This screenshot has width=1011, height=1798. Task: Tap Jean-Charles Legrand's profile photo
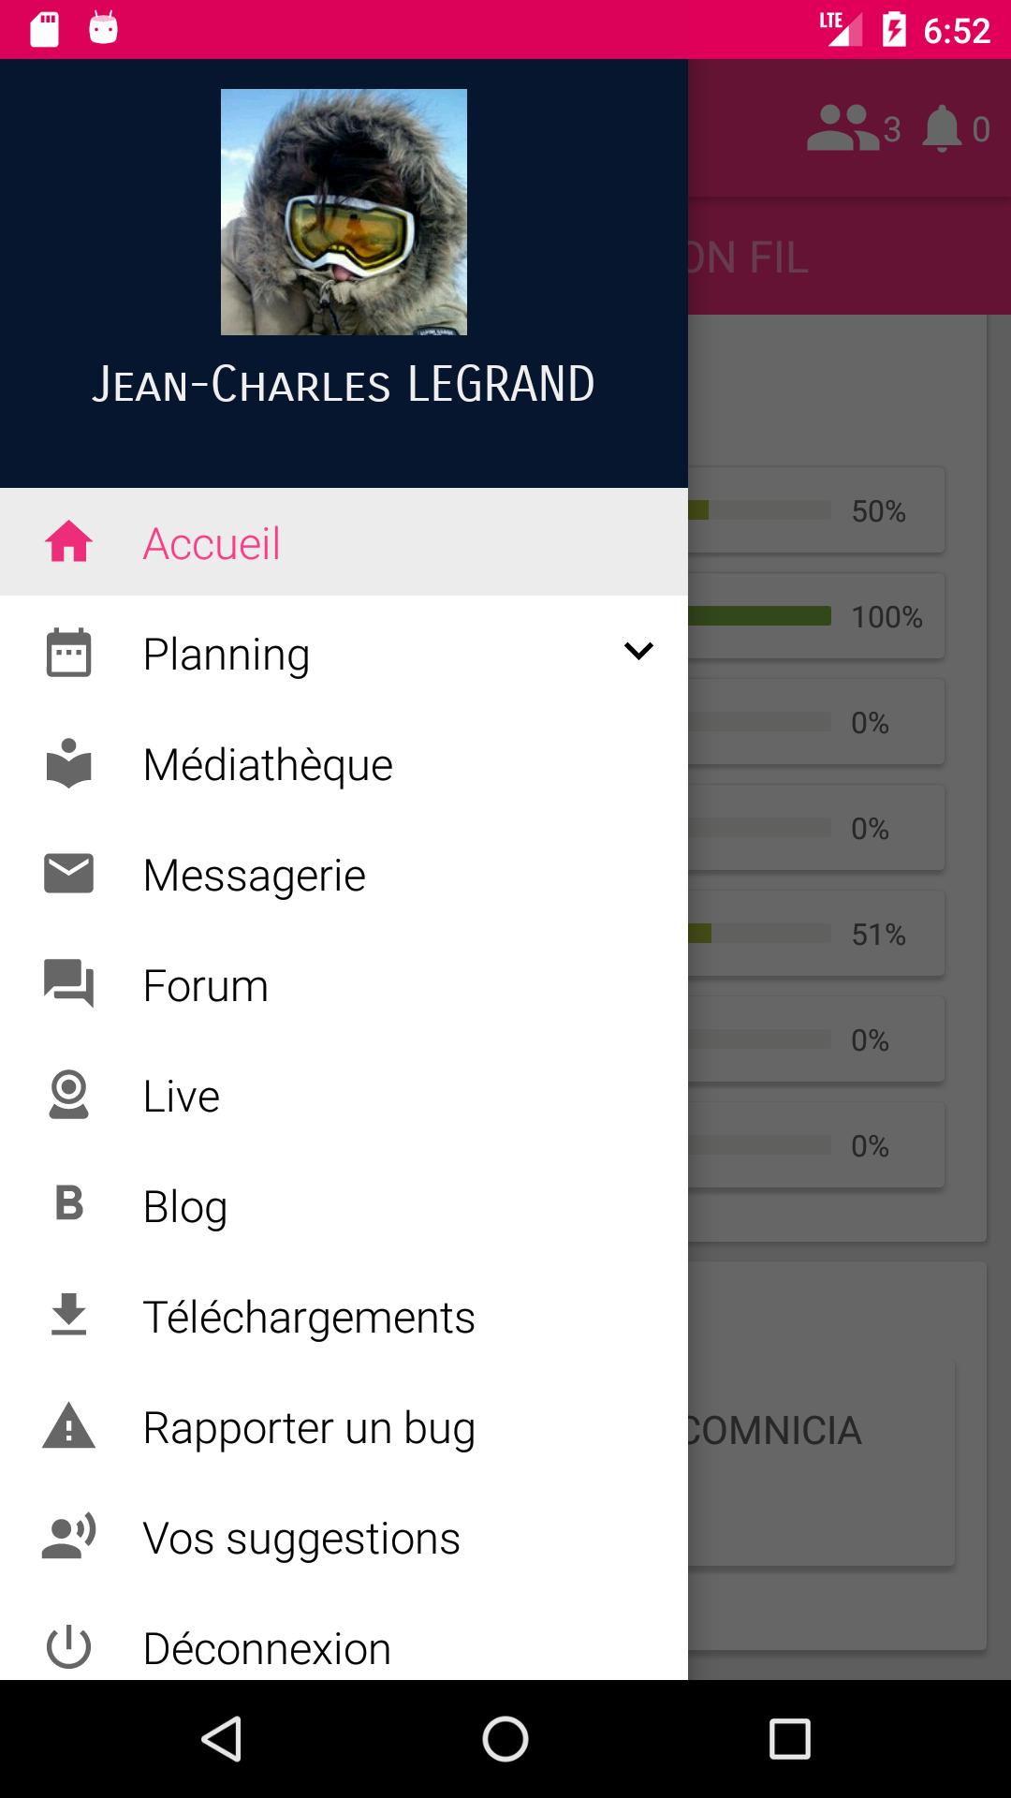click(344, 212)
